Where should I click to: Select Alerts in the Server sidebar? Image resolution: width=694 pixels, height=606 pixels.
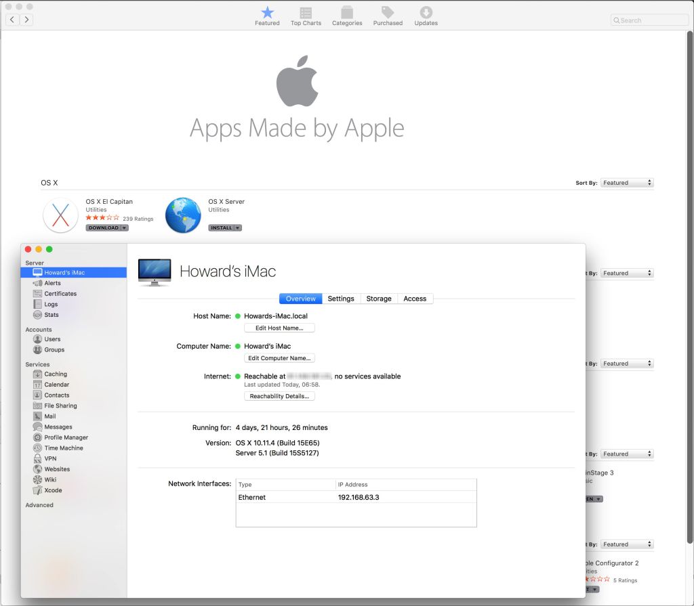52,283
